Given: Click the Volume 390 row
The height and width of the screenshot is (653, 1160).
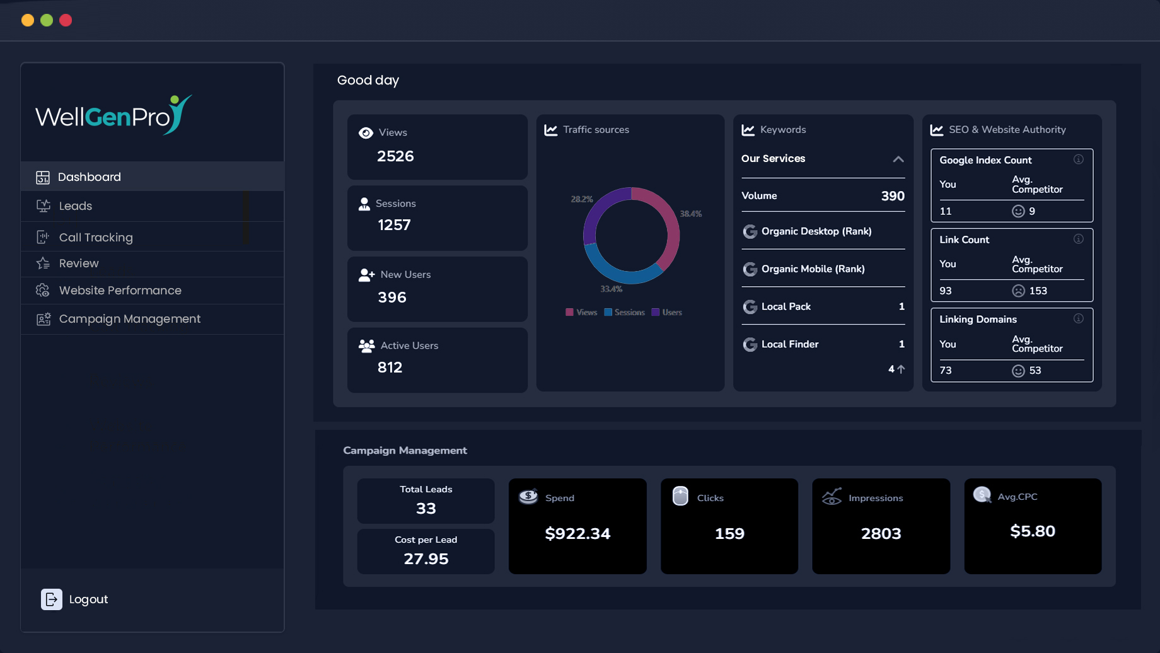Looking at the screenshot, I should pyautogui.click(x=823, y=196).
